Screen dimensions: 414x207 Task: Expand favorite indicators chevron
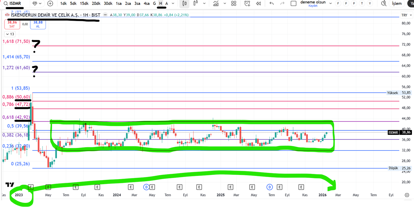point(225,3)
